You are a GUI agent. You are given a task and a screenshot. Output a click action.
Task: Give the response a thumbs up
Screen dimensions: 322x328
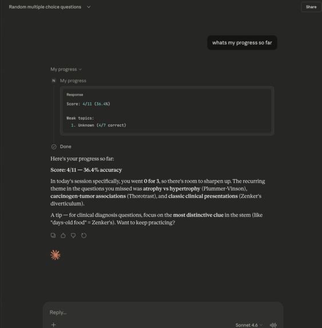tap(63, 235)
